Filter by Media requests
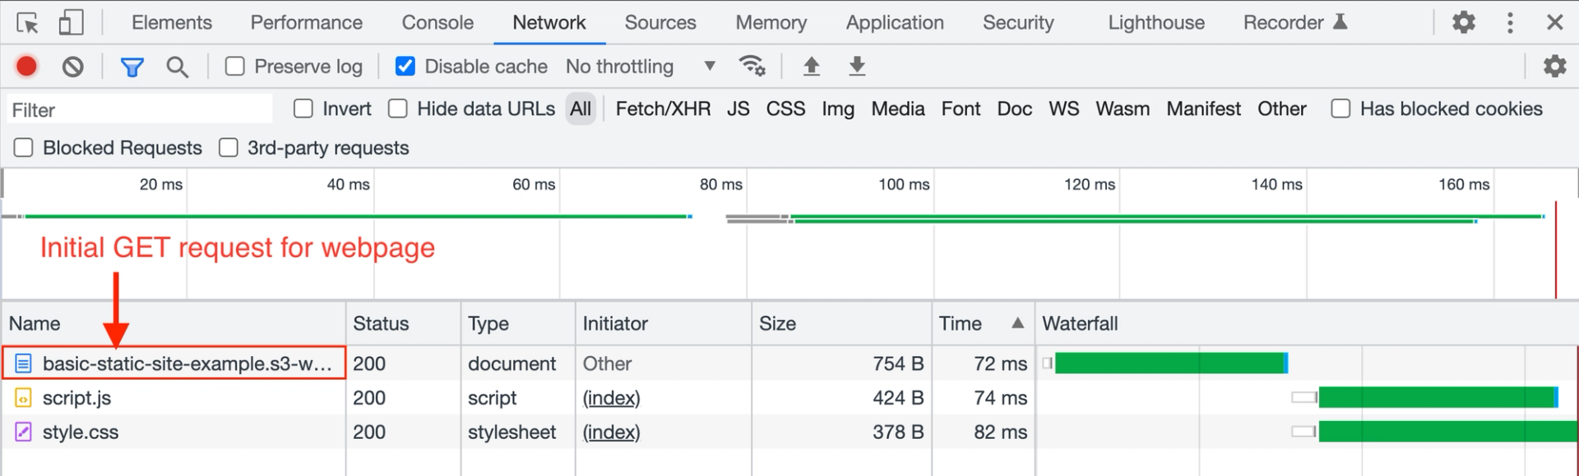 click(x=898, y=109)
